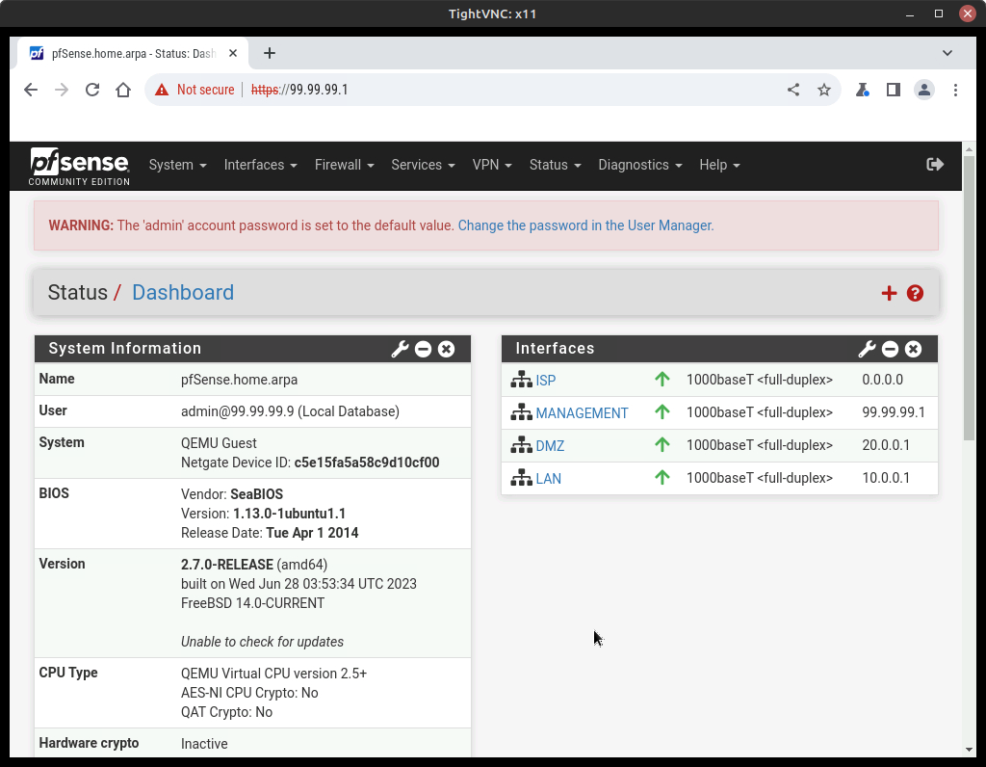Screen dimensions: 986x767
Task: Close the pfSense browser tab
Action: point(233,53)
